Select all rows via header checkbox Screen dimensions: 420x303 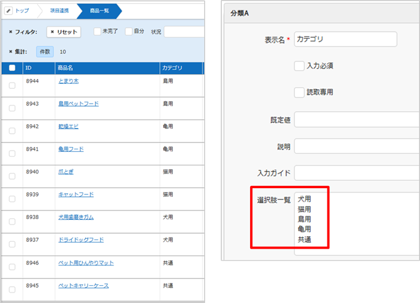[12, 68]
